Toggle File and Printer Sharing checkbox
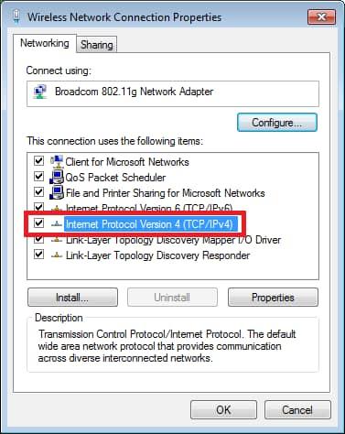The height and width of the screenshot is (434, 345). click(x=38, y=191)
